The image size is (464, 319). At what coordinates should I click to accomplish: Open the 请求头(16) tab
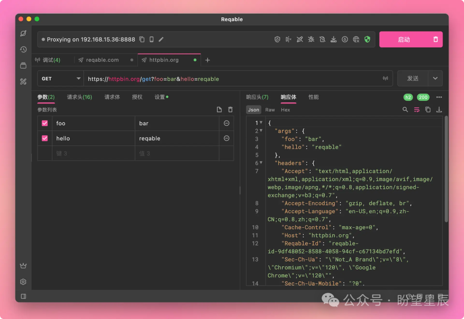[79, 97]
